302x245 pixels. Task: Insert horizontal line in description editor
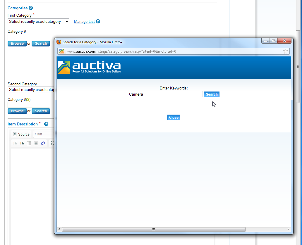(36, 143)
